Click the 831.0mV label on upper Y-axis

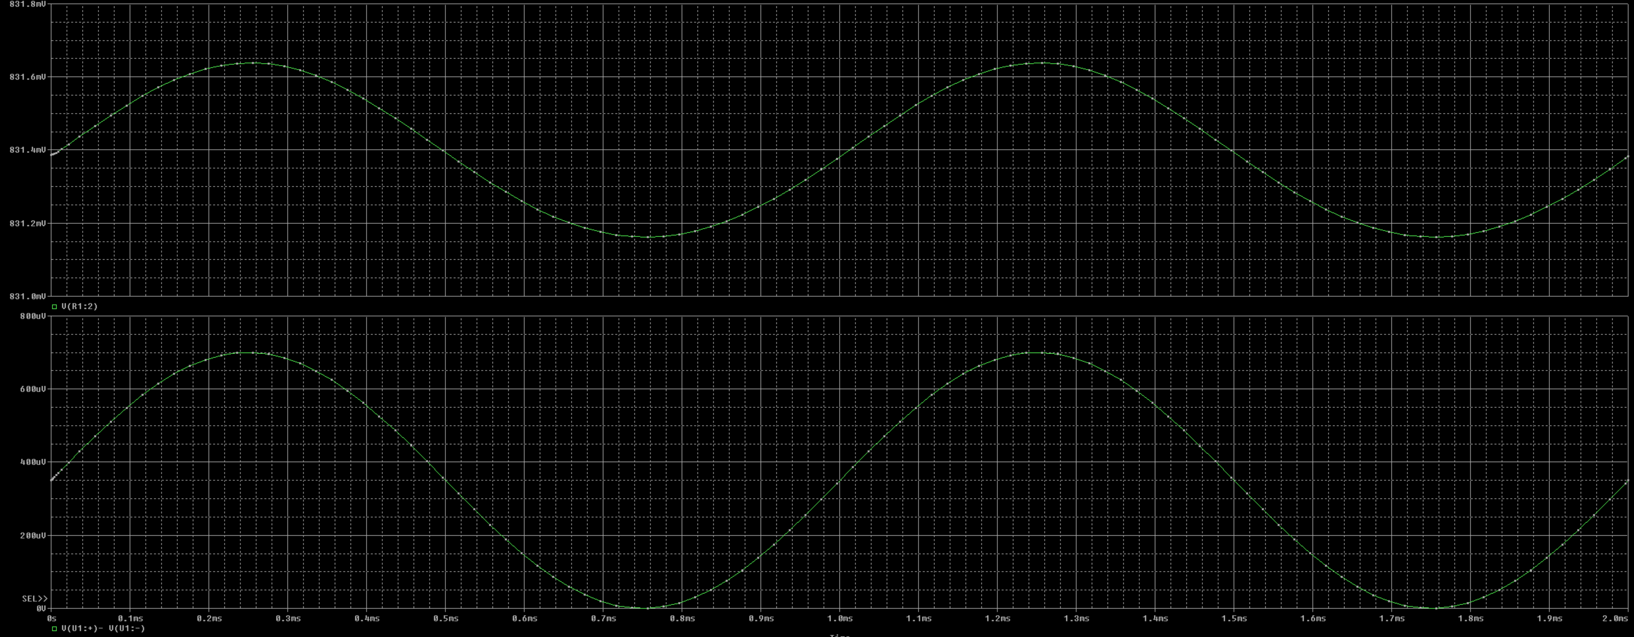[x=27, y=296]
